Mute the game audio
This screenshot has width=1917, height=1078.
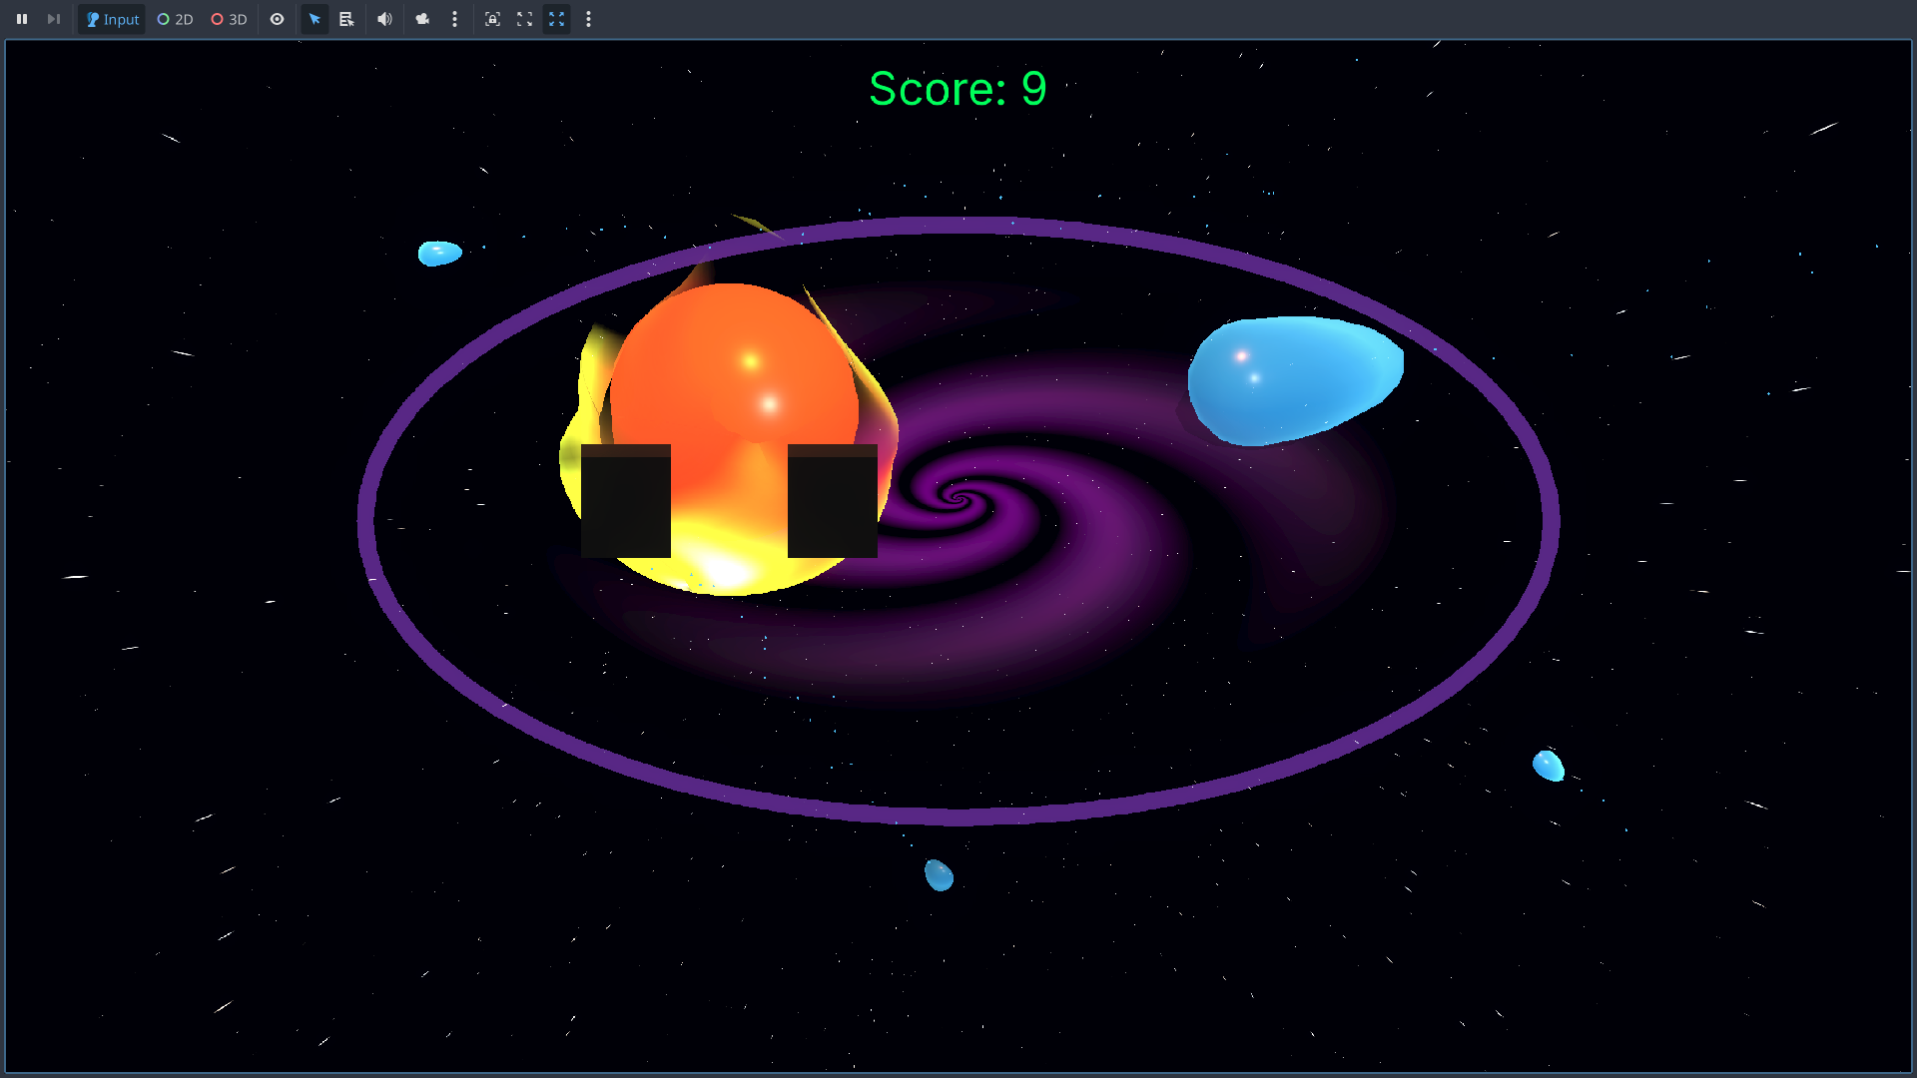(x=384, y=19)
